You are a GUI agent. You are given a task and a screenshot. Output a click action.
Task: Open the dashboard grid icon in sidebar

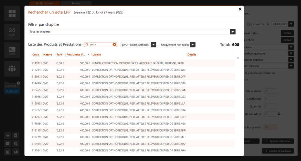[12, 14]
